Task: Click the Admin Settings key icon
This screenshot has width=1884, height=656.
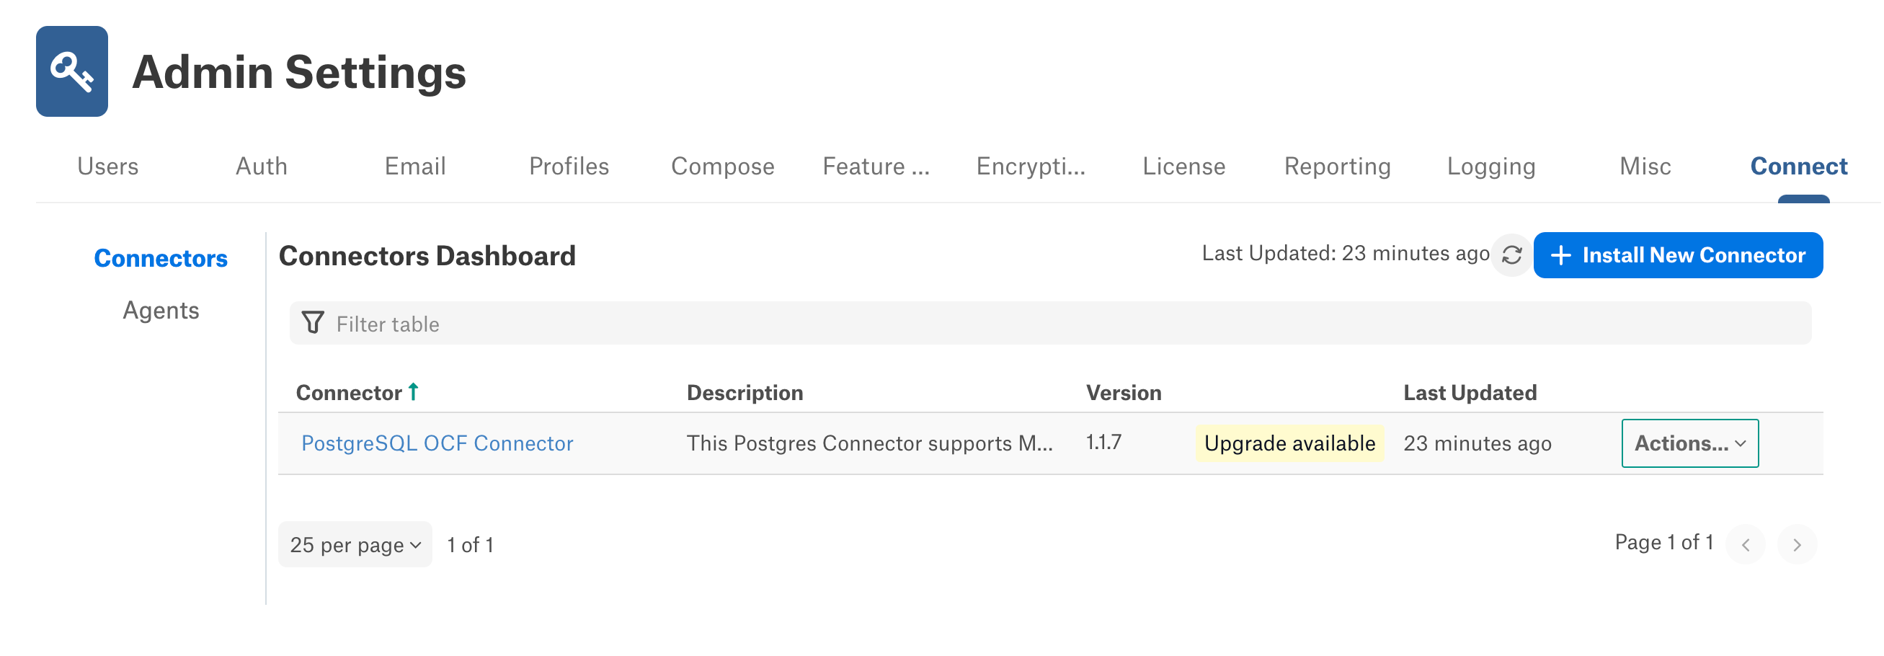Action: (71, 71)
